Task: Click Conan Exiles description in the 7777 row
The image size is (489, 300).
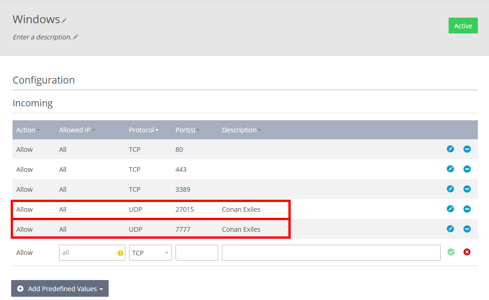Action: click(x=241, y=229)
